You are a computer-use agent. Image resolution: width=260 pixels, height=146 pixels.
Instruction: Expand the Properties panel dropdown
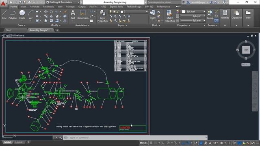pos(184,25)
